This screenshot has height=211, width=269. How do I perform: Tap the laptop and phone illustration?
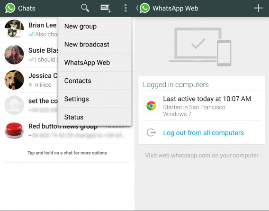tap(200, 47)
